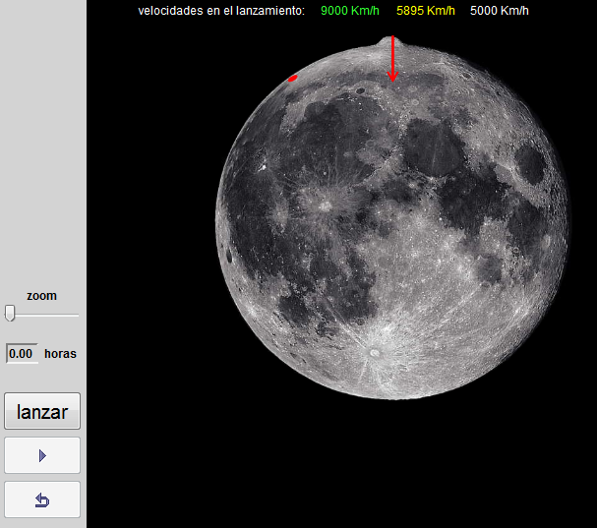
Task: Click the lanzar launch button
Action: 42,411
